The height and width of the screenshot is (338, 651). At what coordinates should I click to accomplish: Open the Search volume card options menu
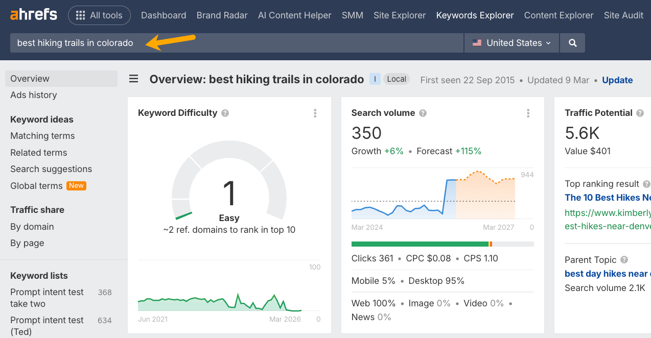pos(528,113)
